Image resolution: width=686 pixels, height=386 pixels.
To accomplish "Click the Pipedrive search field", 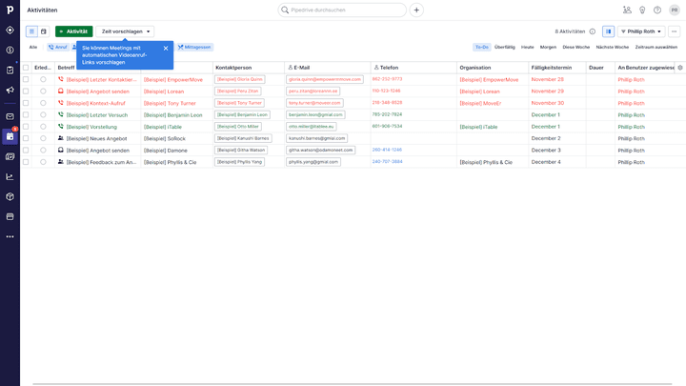I will tap(343, 10).
